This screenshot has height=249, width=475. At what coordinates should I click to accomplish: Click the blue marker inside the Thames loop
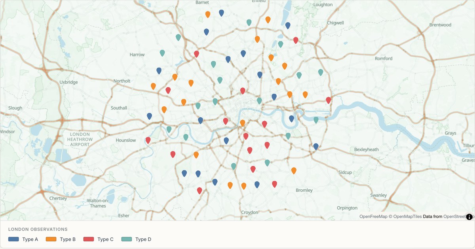[x=292, y=119]
